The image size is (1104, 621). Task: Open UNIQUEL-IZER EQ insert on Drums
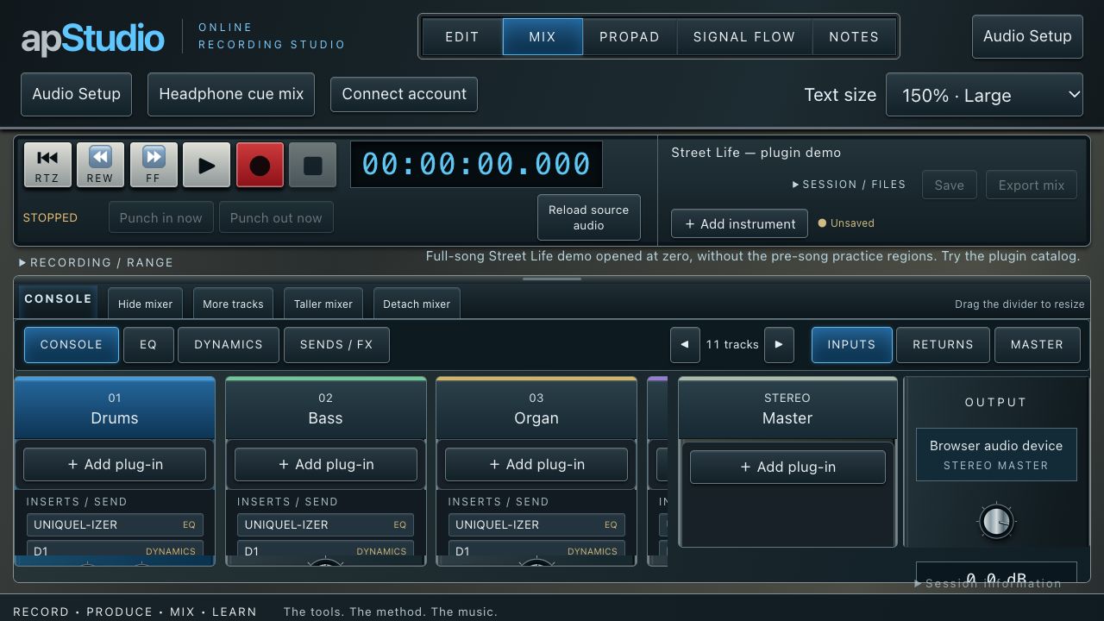[x=115, y=524]
